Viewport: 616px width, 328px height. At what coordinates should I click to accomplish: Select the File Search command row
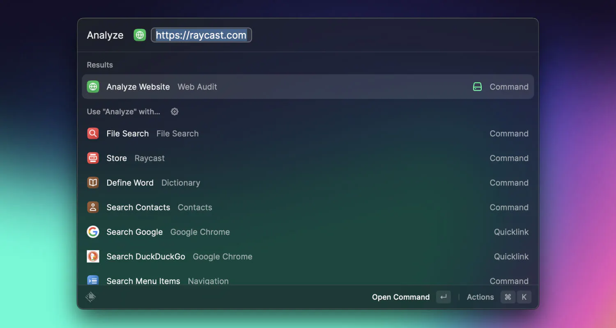point(308,133)
